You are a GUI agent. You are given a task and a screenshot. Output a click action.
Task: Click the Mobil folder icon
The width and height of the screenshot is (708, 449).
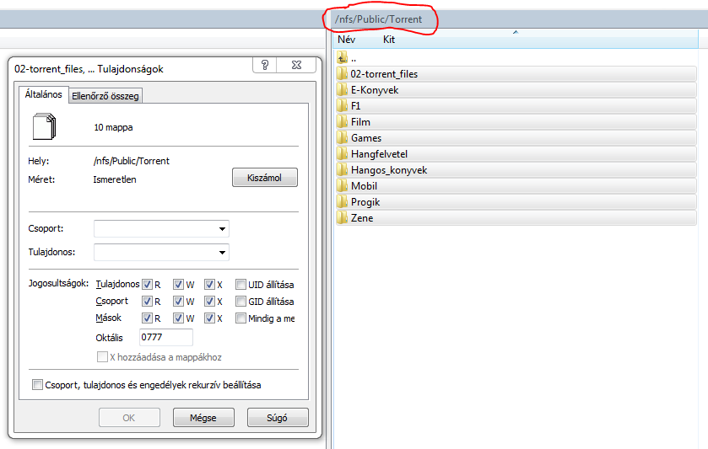tap(342, 185)
